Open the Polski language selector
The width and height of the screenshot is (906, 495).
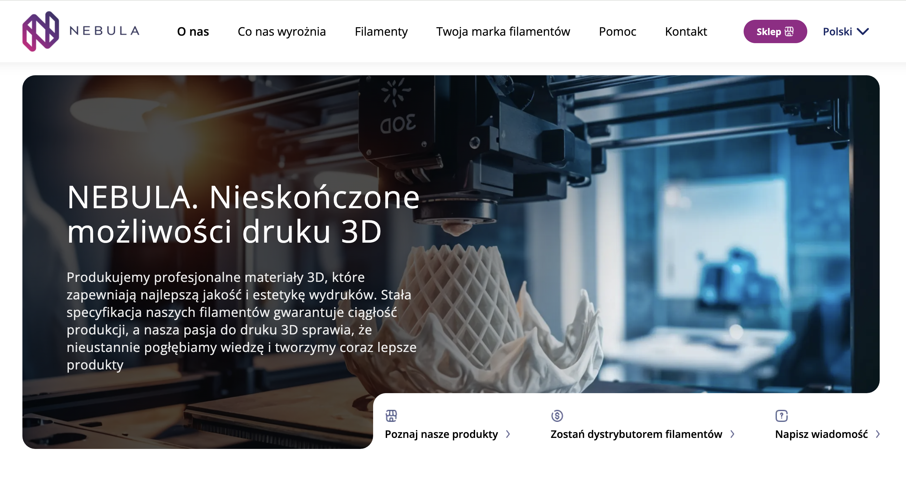pyautogui.click(x=846, y=31)
